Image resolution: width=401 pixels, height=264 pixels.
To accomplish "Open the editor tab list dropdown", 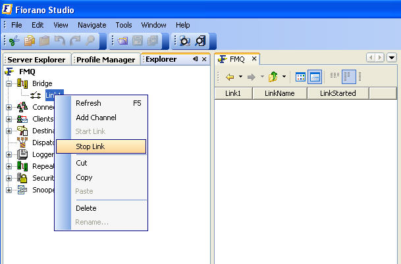I will pos(392,58).
